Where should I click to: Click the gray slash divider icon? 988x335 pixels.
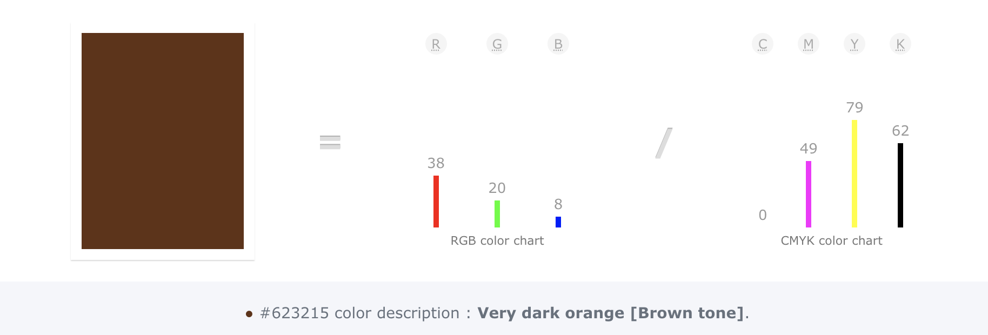[664, 143]
